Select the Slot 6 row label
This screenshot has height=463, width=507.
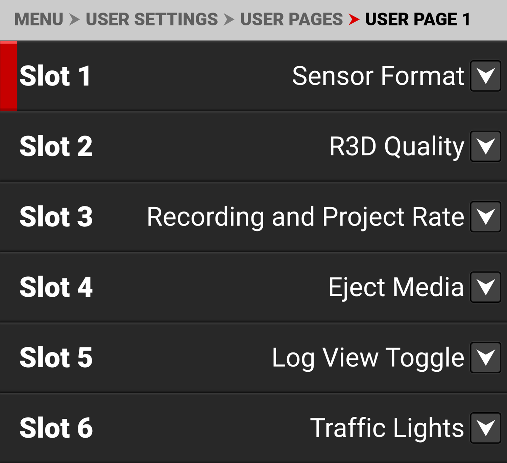pyautogui.click(x=56, y=428)
